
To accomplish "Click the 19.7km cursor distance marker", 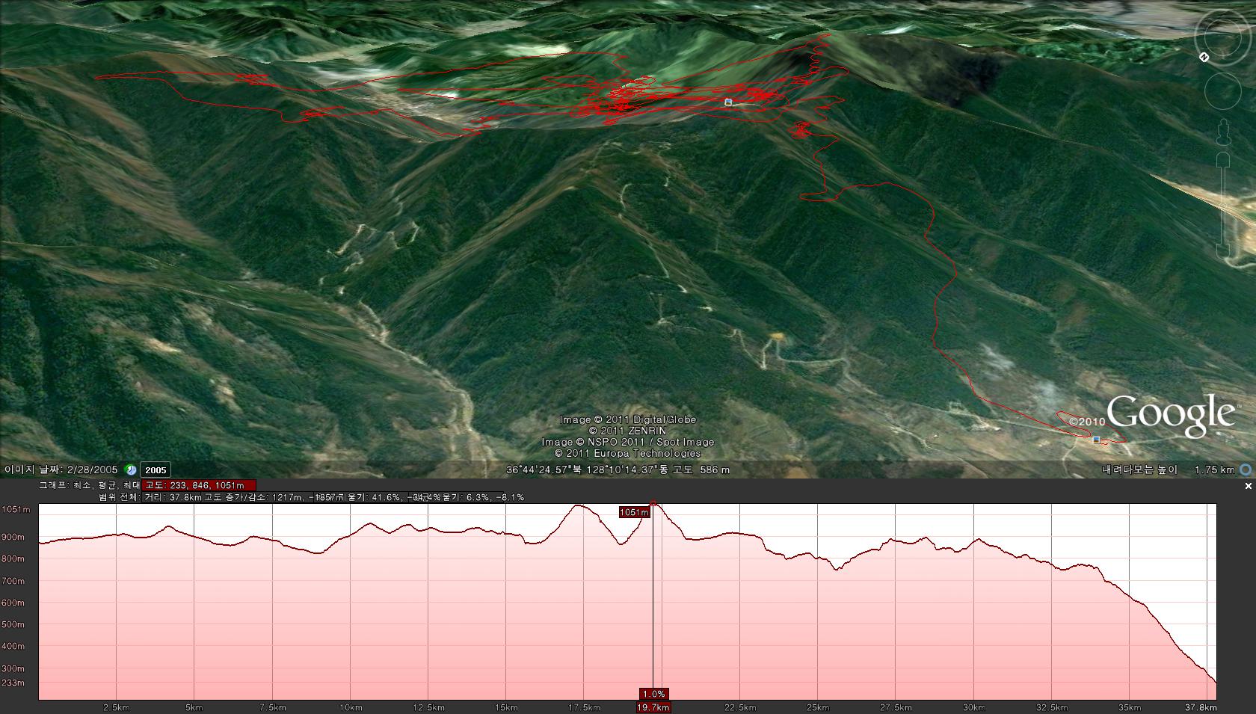I will [653, 707].
